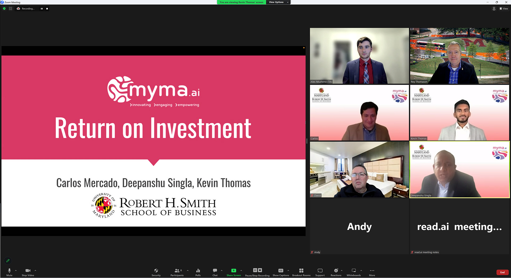Image resolution: width=511 pixels, height=278 pixels.
Task: Expand arrow next to Share Screen
Action: pos(241,271)
